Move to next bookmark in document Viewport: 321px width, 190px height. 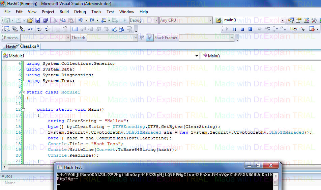pyautogui.click(x=122, y=29)
